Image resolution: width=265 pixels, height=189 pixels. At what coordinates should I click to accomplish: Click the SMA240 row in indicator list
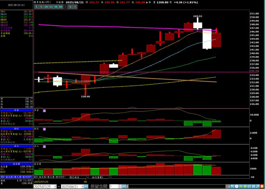coord(16,25)
